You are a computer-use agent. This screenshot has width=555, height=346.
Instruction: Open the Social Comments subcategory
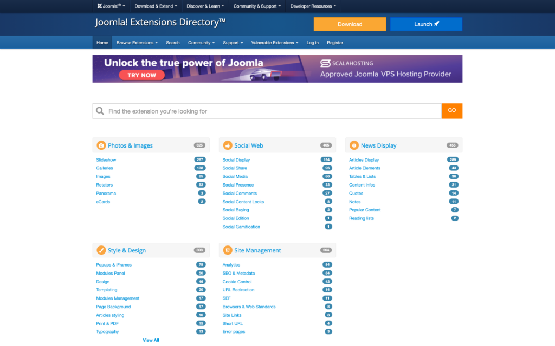(240, 193)
